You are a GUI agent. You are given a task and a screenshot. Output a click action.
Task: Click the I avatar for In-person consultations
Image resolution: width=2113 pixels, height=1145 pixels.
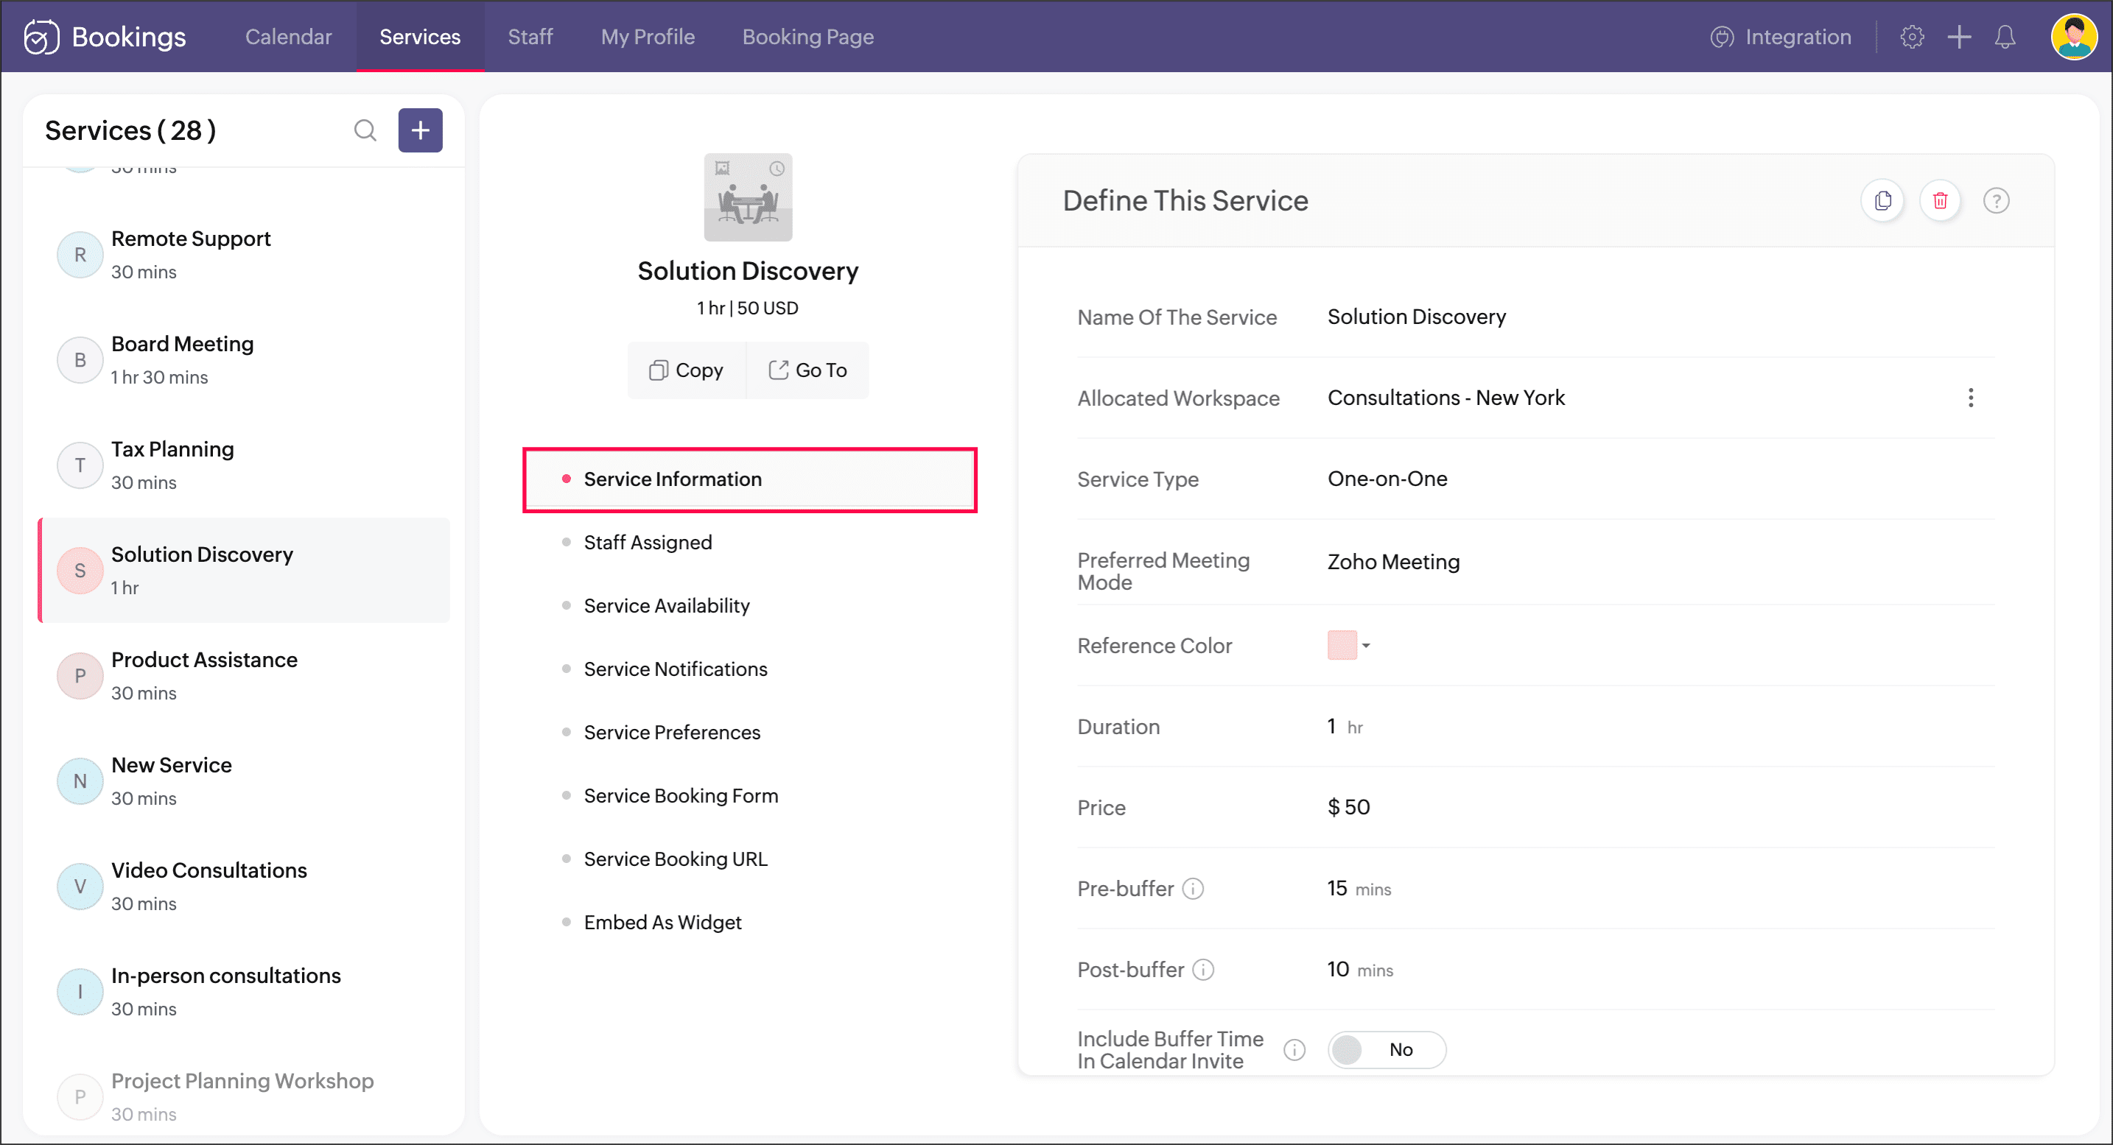[80, 992]
